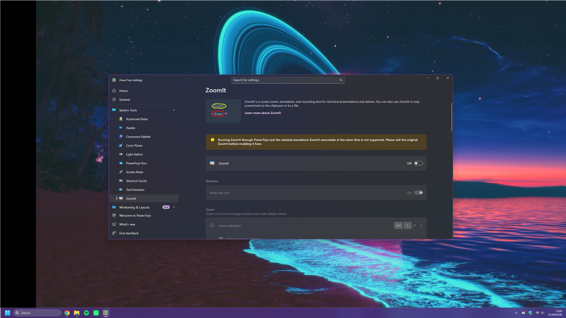Expand the Windowing & Layouts group

point(174,207)
